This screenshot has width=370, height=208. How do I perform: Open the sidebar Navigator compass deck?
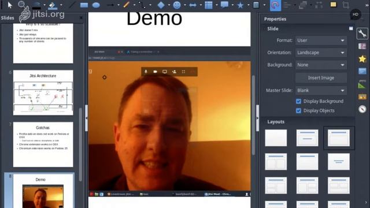(x=362, y=109)
